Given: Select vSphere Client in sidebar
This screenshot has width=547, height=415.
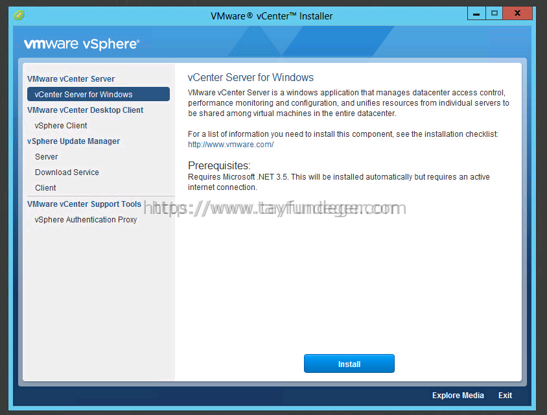Looking at the screenshot, I should pos(61,126).
